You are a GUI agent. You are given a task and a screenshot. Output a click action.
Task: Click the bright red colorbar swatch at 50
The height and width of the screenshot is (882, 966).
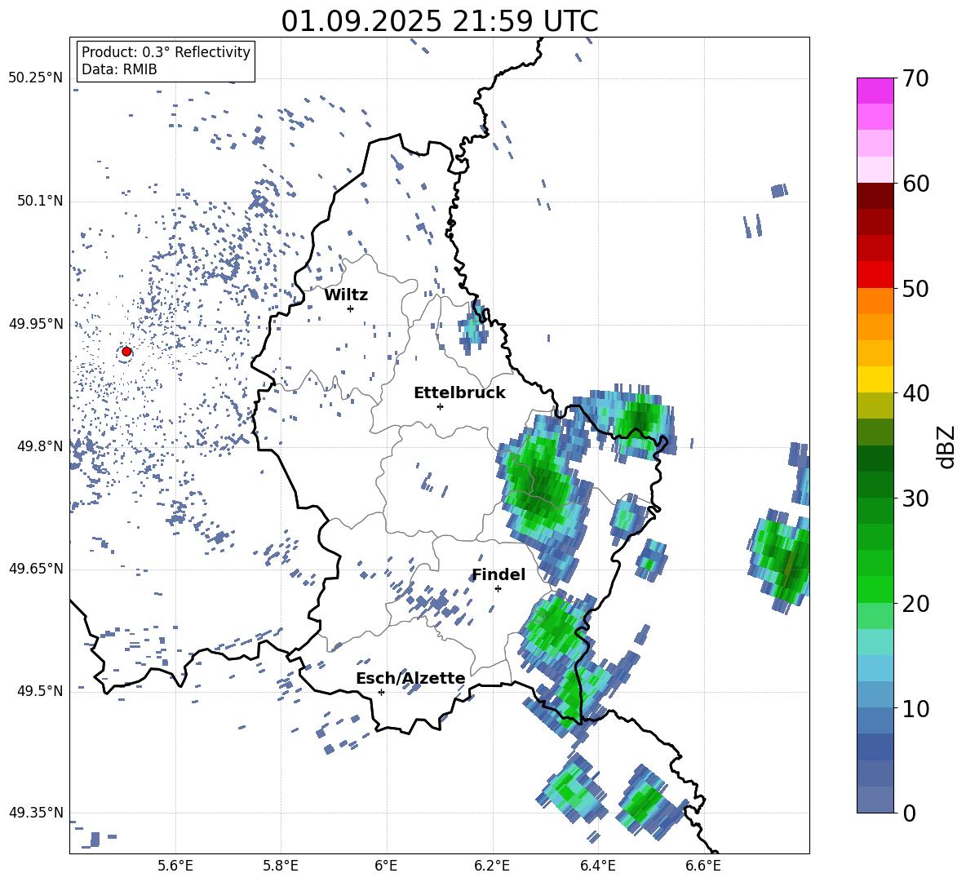tap(875, 275)
